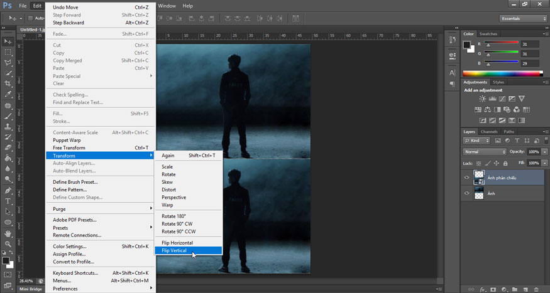Viewport: 550px width, 293px height.
Task: Delete layer using the trash icon
Action: coord(537,289)
